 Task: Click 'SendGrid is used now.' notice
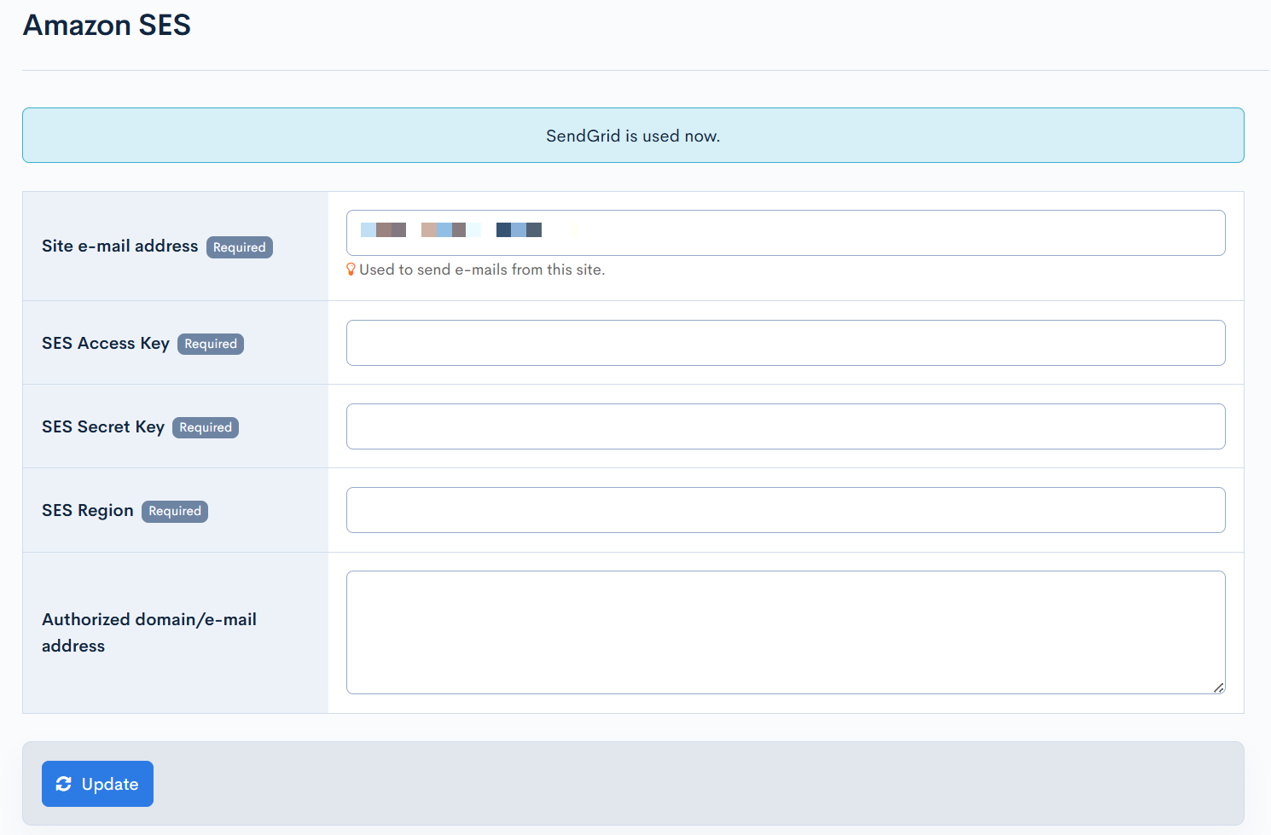pyautogui.click(x=633, y=136)
